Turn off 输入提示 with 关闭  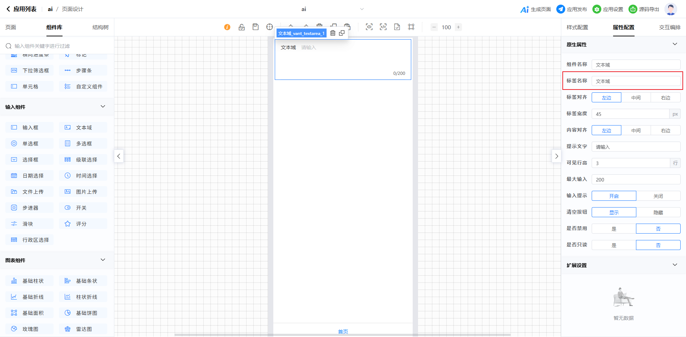(658, 196)
